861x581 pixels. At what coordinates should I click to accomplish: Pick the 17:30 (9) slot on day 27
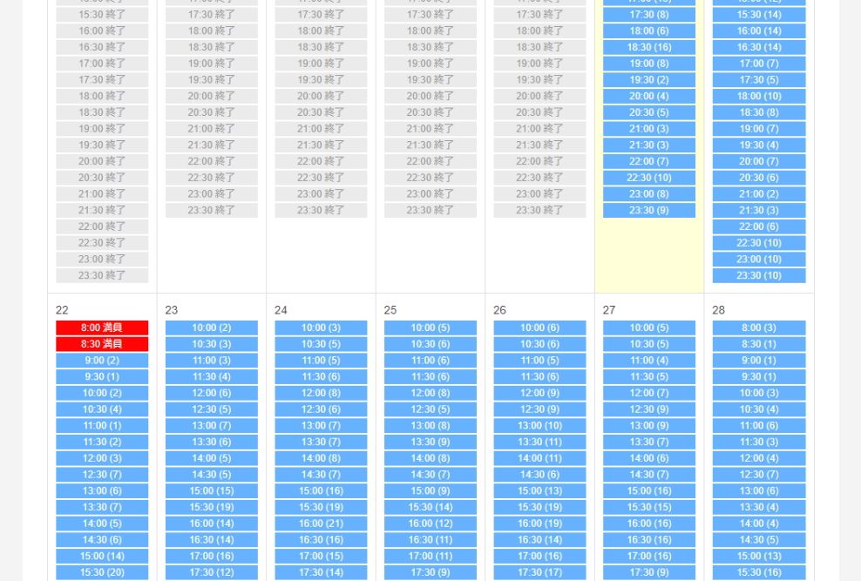(649, 572)
